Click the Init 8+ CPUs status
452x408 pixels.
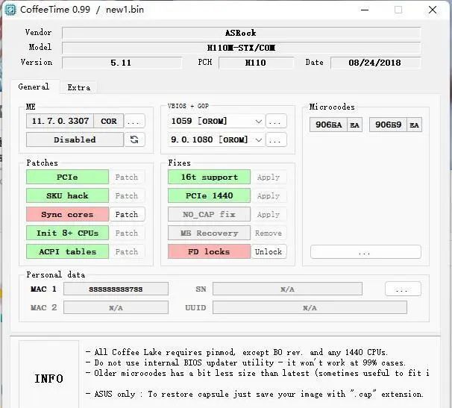pyautogui.click(x=67, y=233)
